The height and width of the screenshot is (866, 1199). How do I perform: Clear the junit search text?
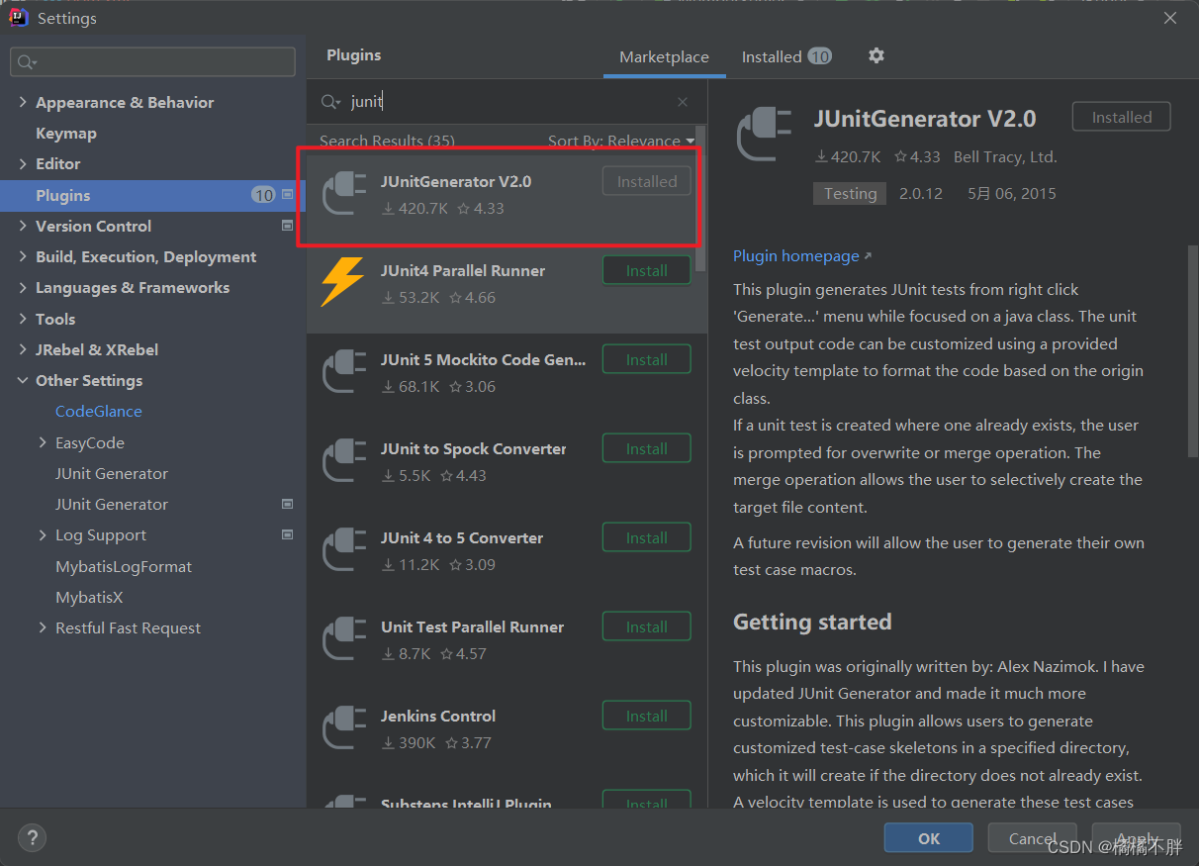point(683,102)
